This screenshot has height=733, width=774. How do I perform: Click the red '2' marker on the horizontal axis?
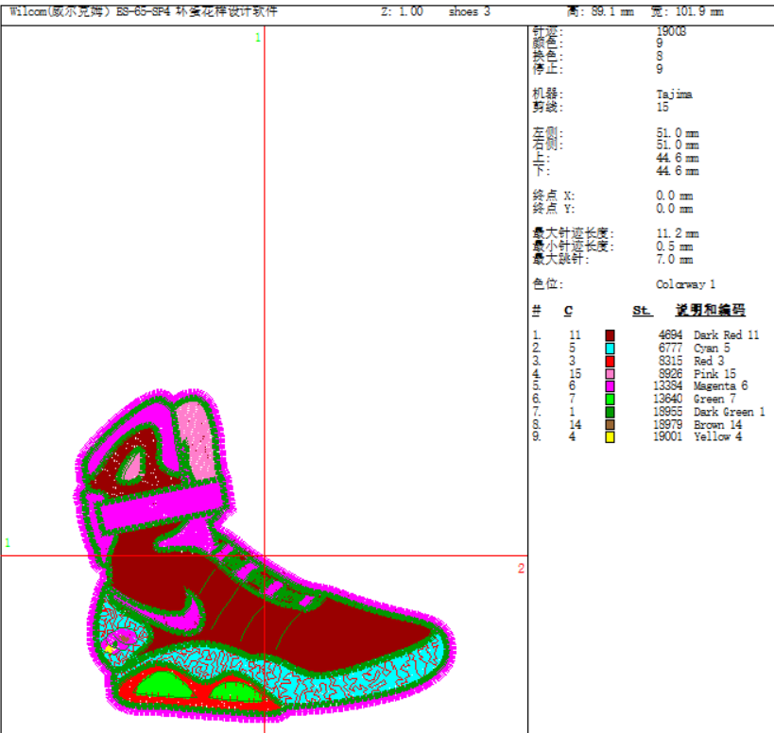coord(521,569)
